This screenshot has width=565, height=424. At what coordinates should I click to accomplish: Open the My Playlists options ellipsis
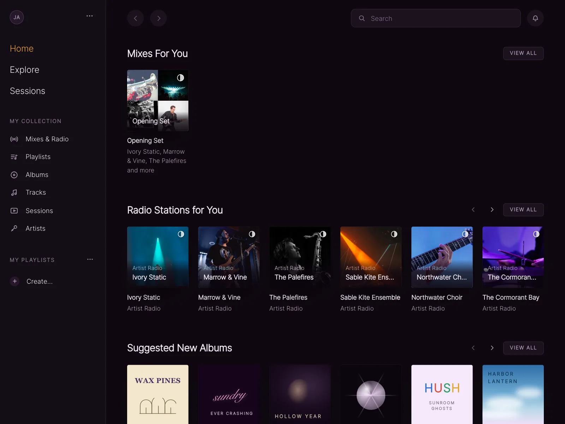[90, 259]
